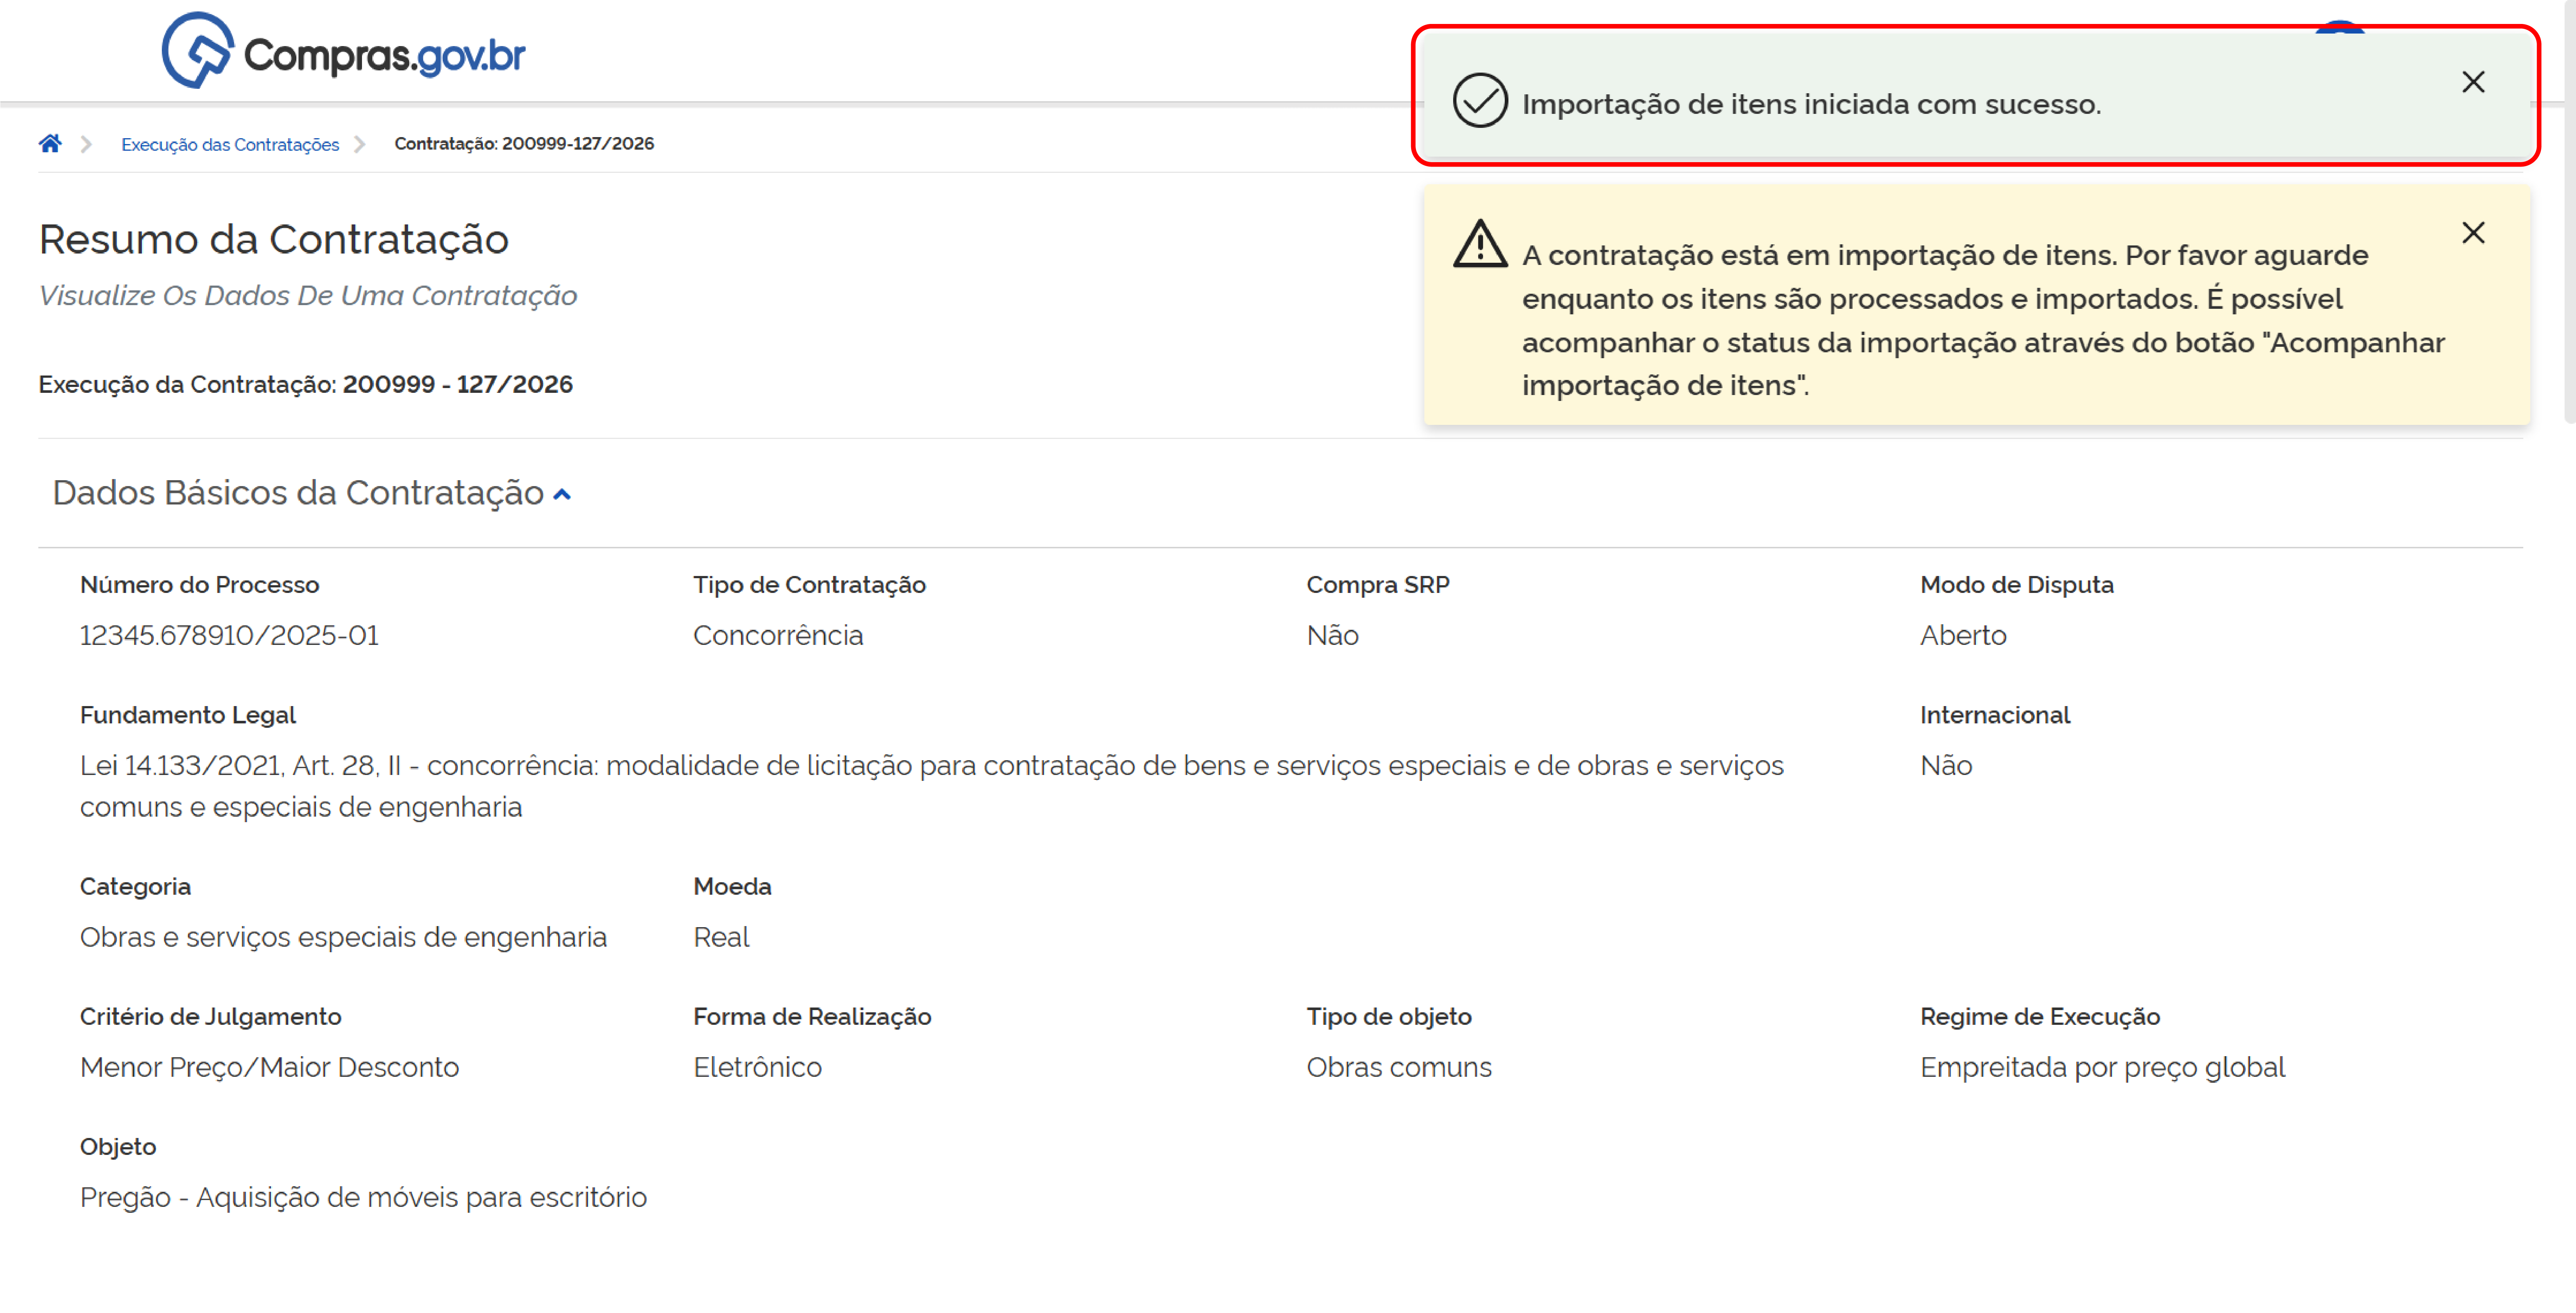
Task: Click the Objeto description about móveis
Action: click(363, 1198)
